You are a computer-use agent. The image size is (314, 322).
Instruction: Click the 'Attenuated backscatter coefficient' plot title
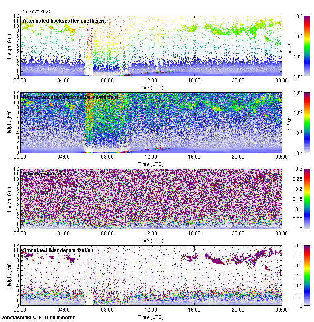(x=64, y=21)
